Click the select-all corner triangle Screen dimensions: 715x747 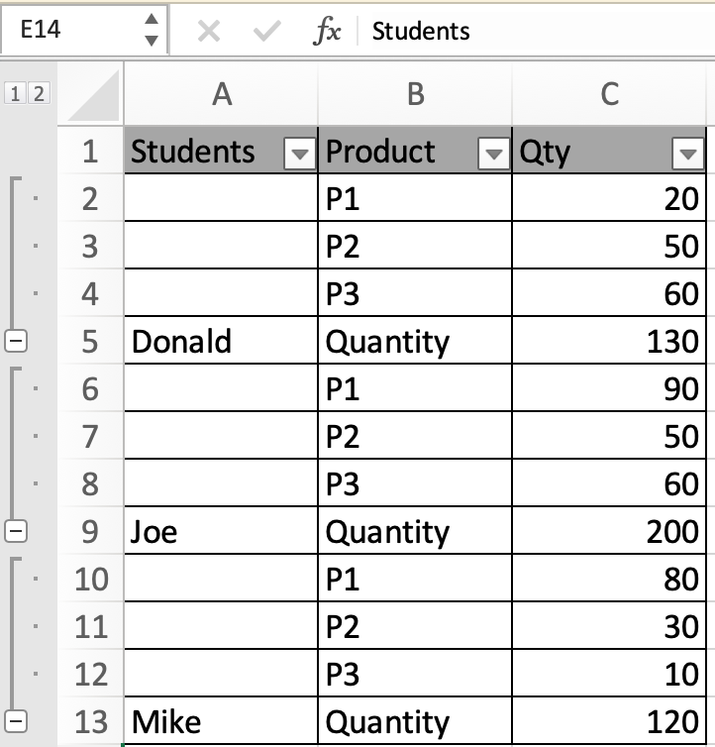coord(92,95)
